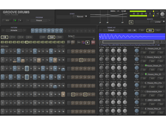Viewport: 166px width, 125px height.
Task: Open the Reverb send slot
Action: [80, 17]
